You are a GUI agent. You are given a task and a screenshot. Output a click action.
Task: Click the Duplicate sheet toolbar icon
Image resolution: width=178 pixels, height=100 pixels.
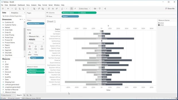coord(39,9)
